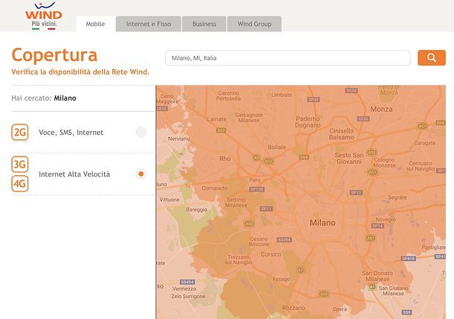Screen dimensions: 454x319
Task: Click Garbagnate Milanese on the map
Action: click(x=249, y=118)
